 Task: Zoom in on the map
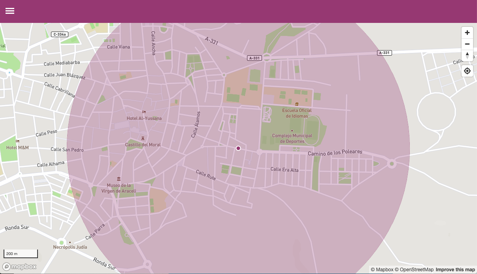pos(467,33)
